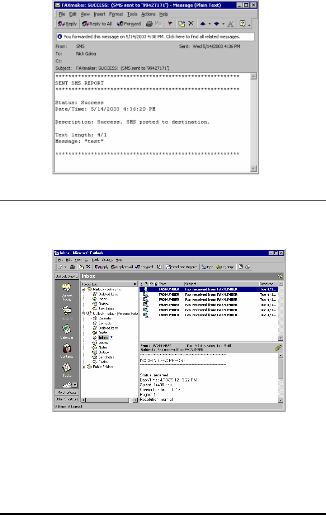This screenshot has width=326, height=515.
Task: Open the Tools menu in the Message window
Action: (x=132, y=14)
